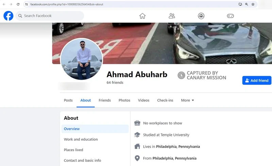Click the profile name Ahmad Abuharb
Image resolution: width=272 pixels, height=166 pixels.
pyautogui.click(x=137, y=74)
